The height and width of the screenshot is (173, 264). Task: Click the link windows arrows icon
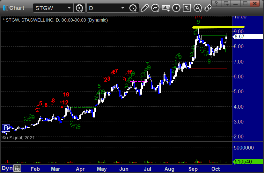[208, 8]
